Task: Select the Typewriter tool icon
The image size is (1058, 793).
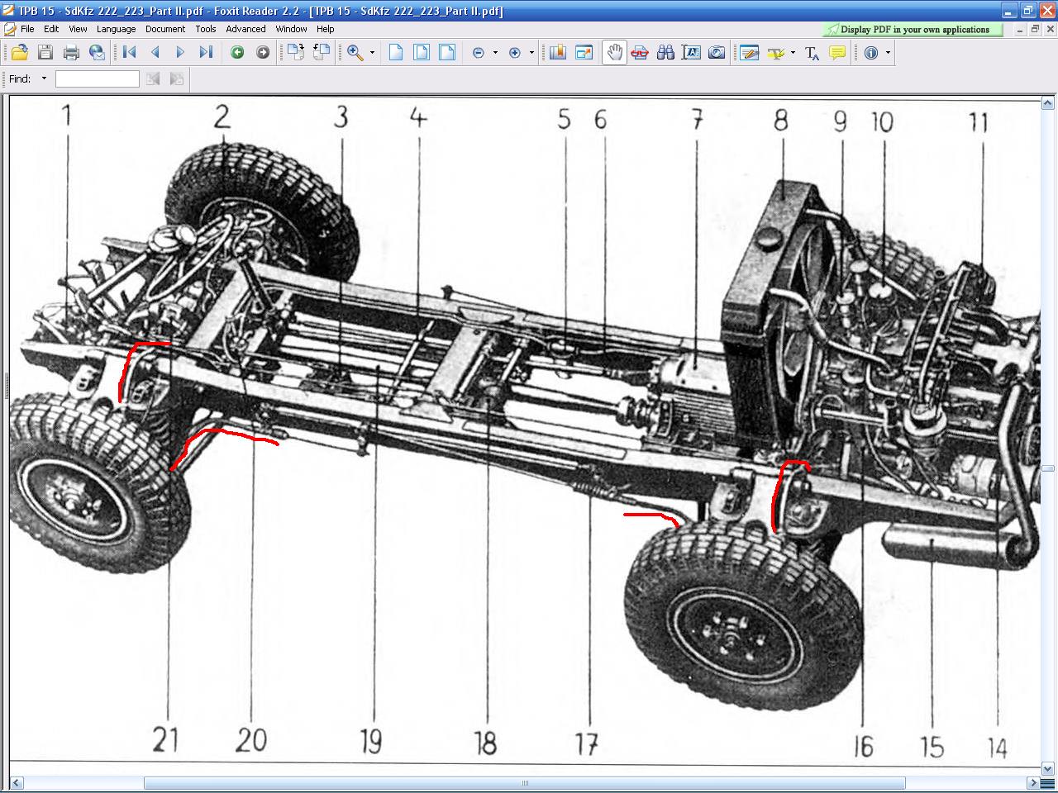Action: [x=812, y=53]
